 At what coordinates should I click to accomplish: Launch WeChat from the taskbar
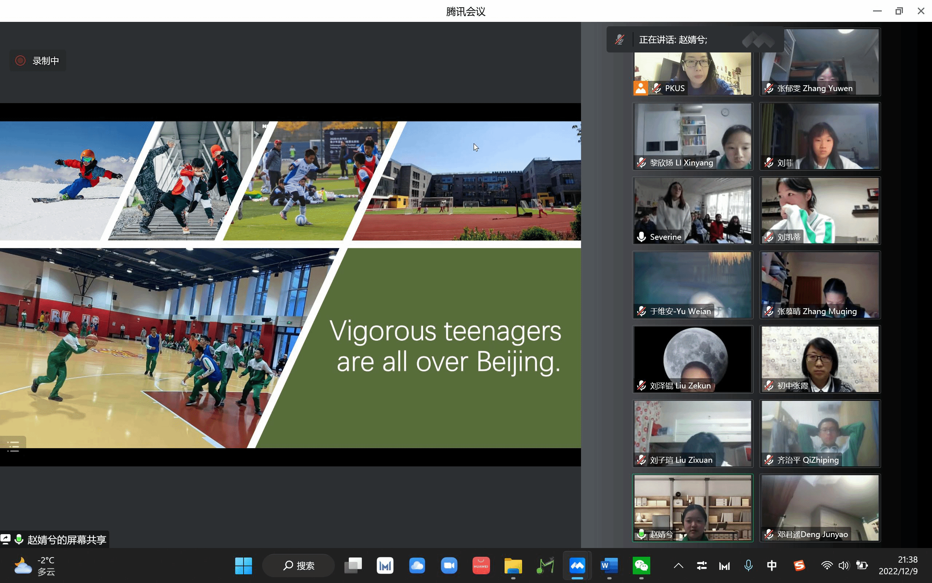click(x=641, y=566)
